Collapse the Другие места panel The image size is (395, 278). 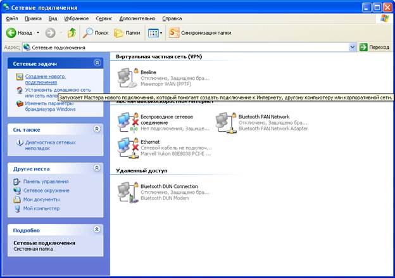pyautogui.click(x=97, y=168)
